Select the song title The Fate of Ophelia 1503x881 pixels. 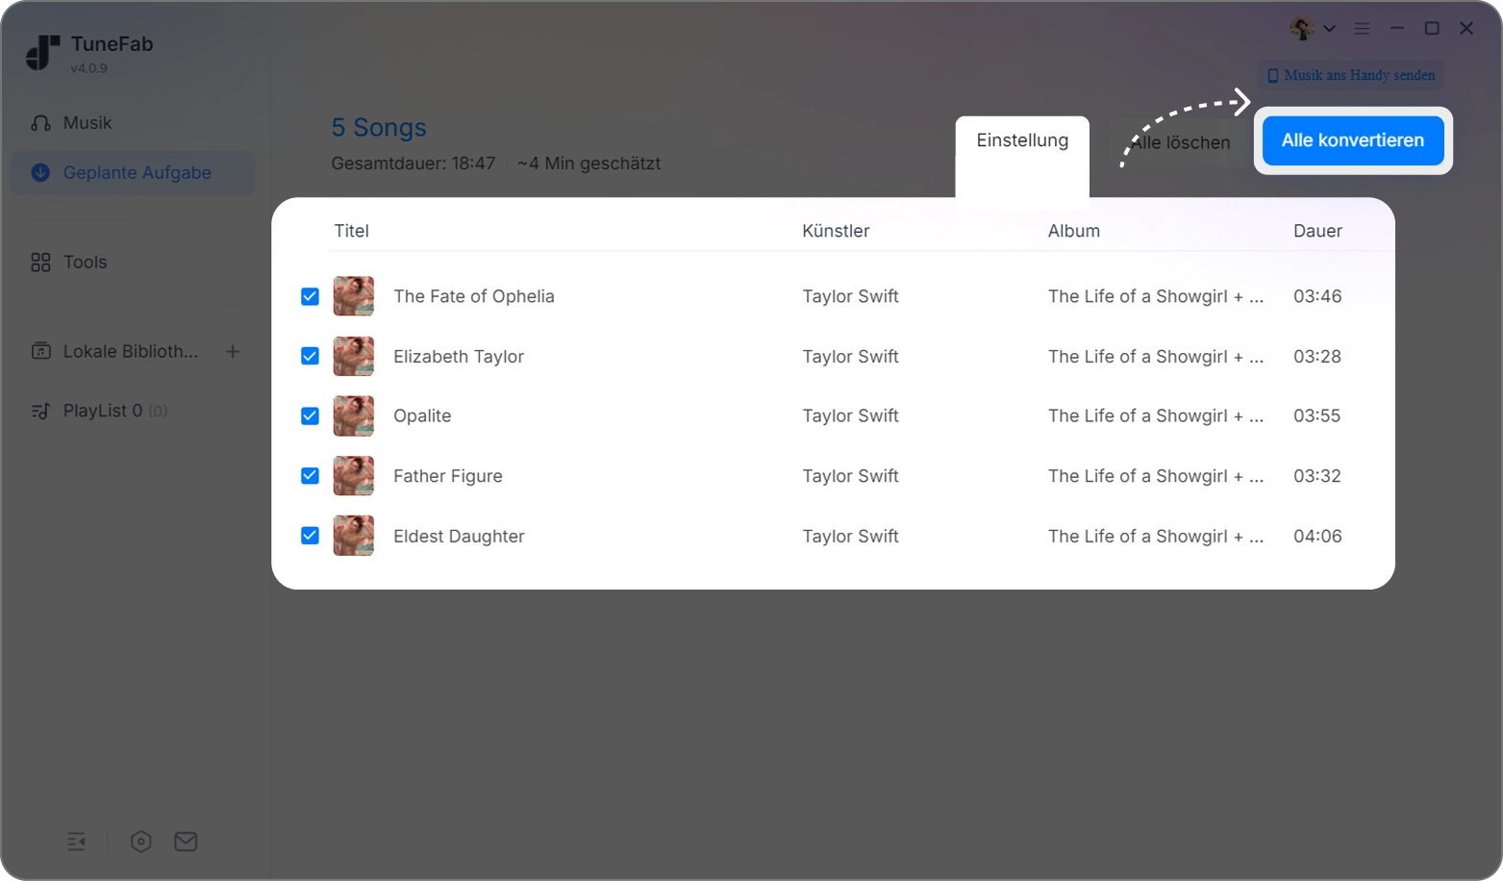(474, 296)
